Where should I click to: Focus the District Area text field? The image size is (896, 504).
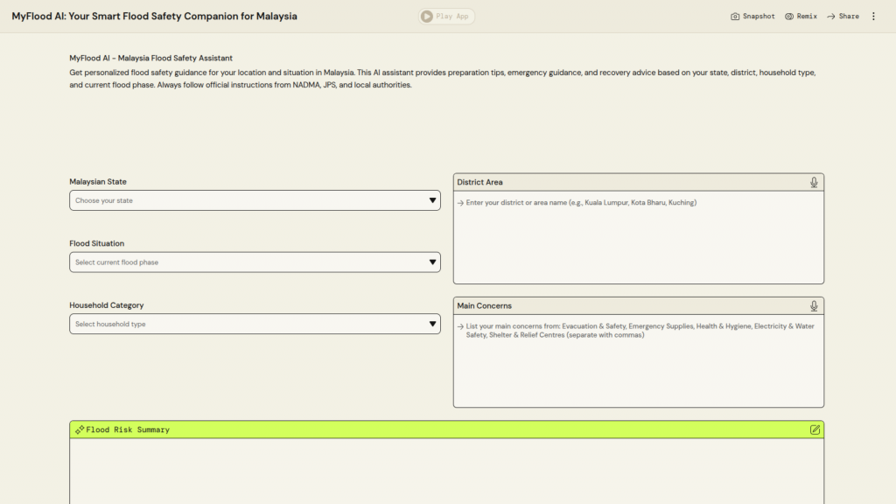coord(638,236)
